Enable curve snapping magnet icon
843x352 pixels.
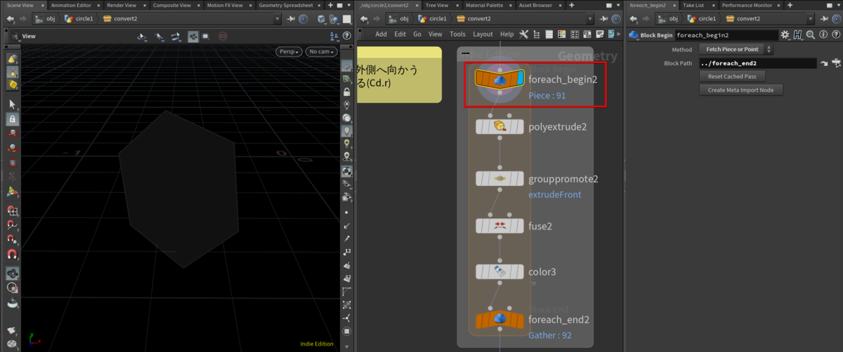point(12,225)
